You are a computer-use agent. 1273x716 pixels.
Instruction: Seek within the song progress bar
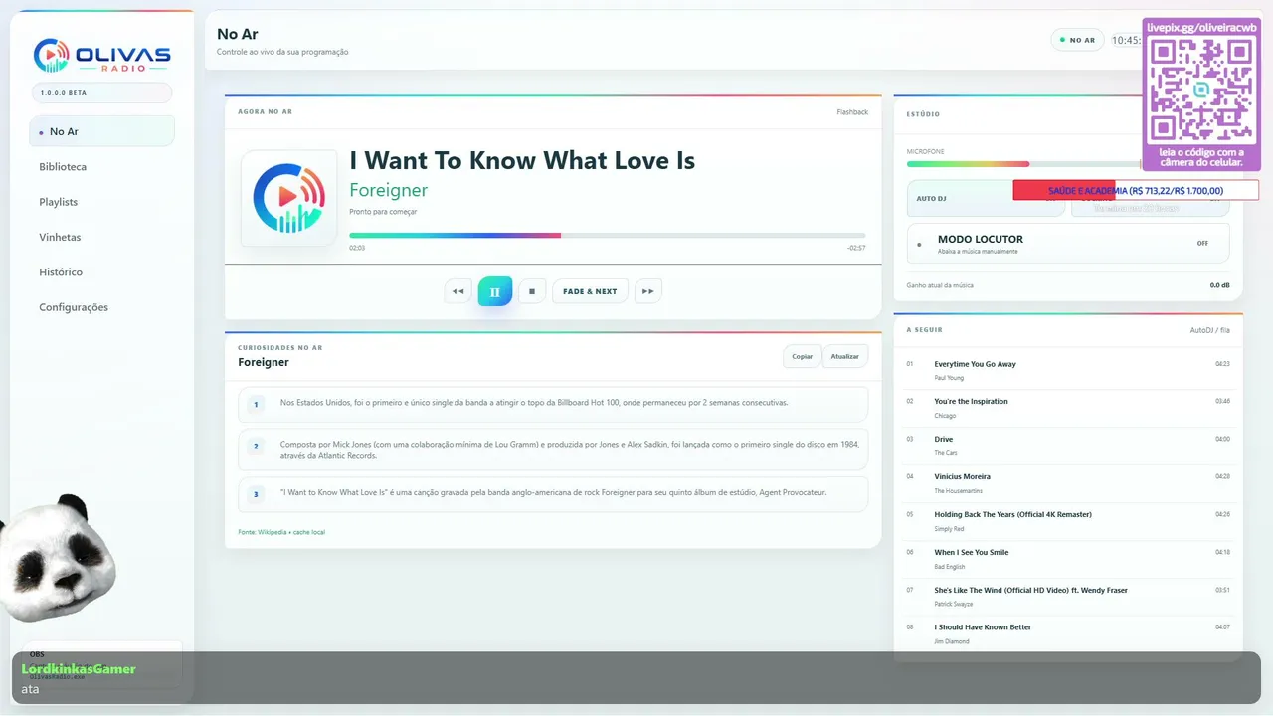point(607,236)
